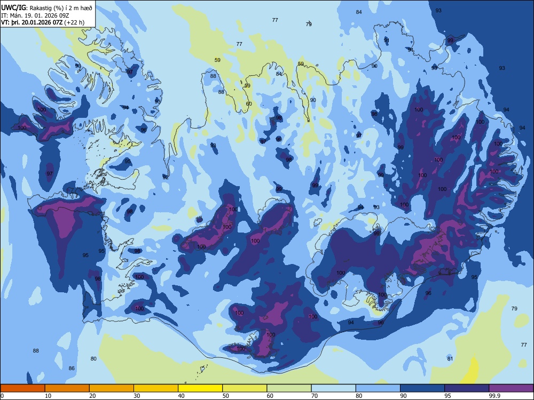This screenshot has width=534, height=400.
Task: Click the purple above-99.9 legend swatch
Action: (511, 388)
